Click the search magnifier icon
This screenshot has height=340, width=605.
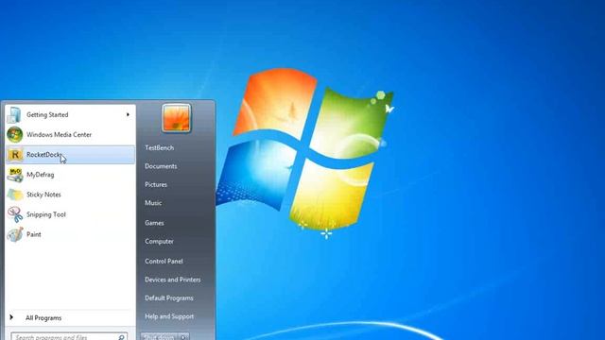[x=121, y=337]
